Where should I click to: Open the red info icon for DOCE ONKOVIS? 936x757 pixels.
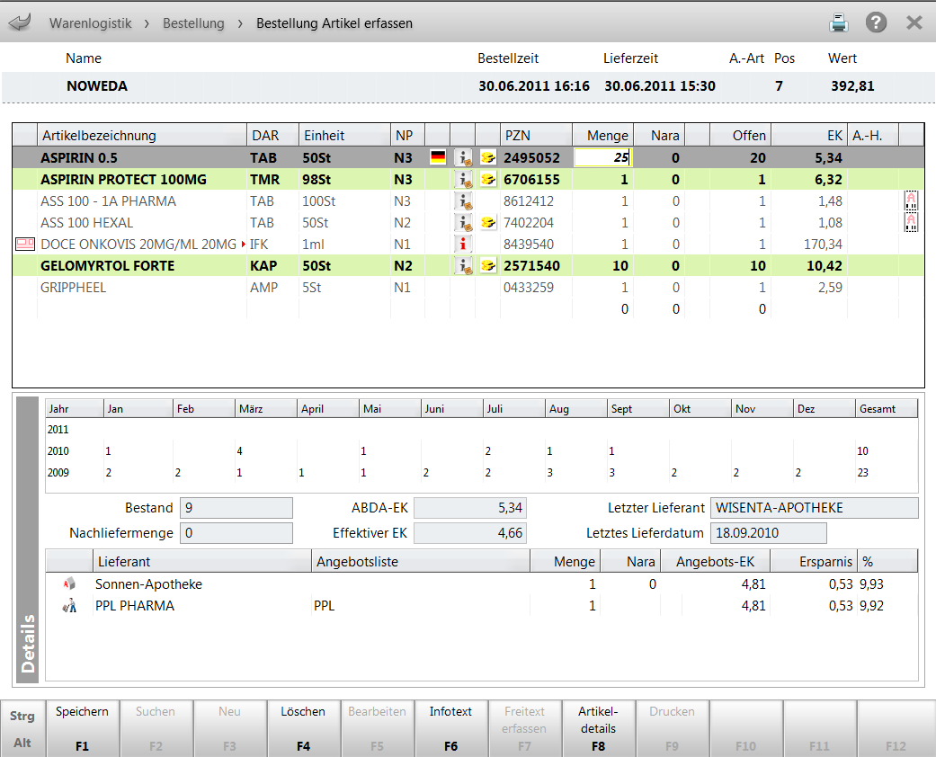pyautogui.click(x=463, y=245)
